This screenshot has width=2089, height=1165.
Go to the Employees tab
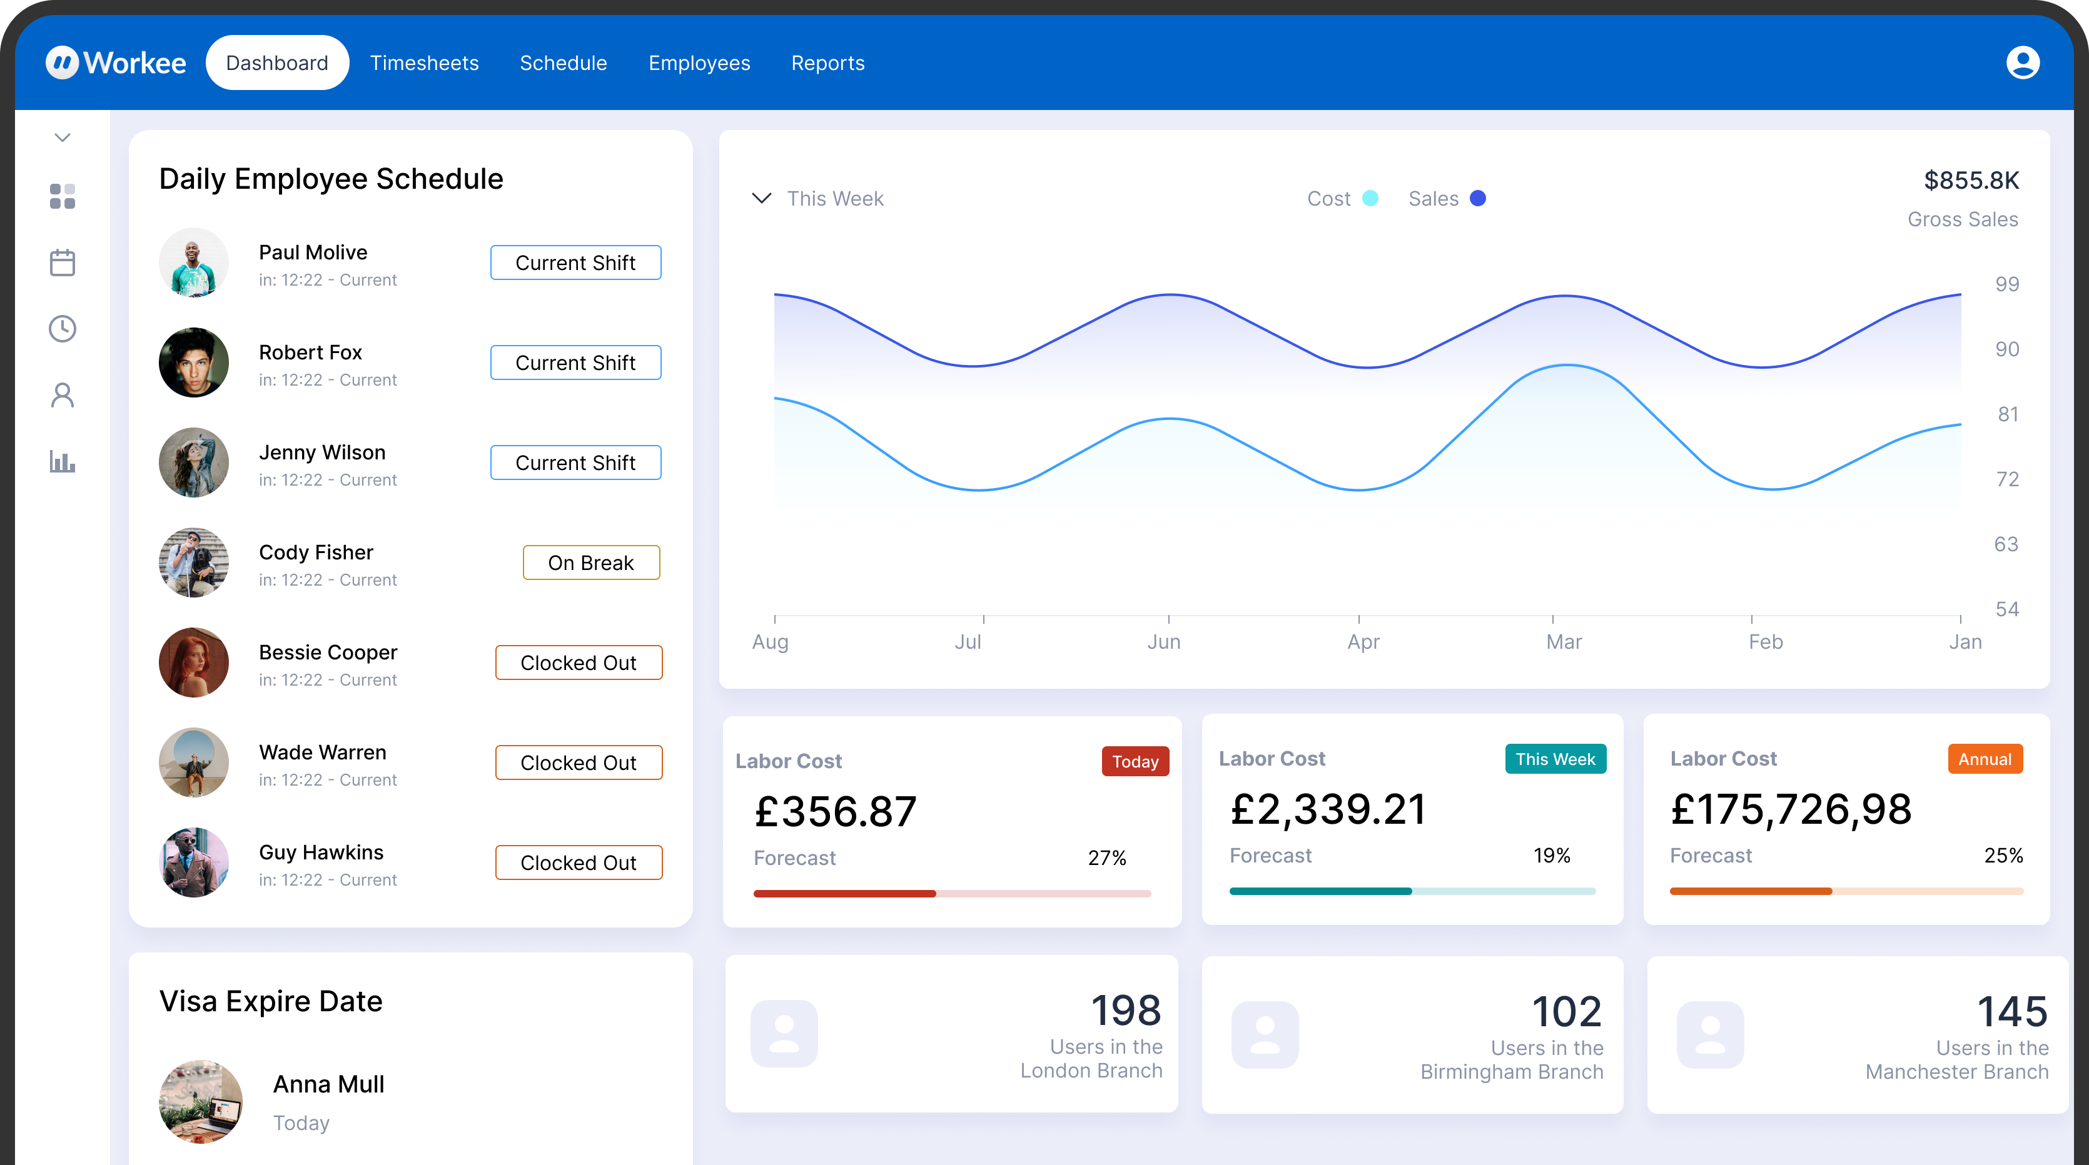point(699,62)
